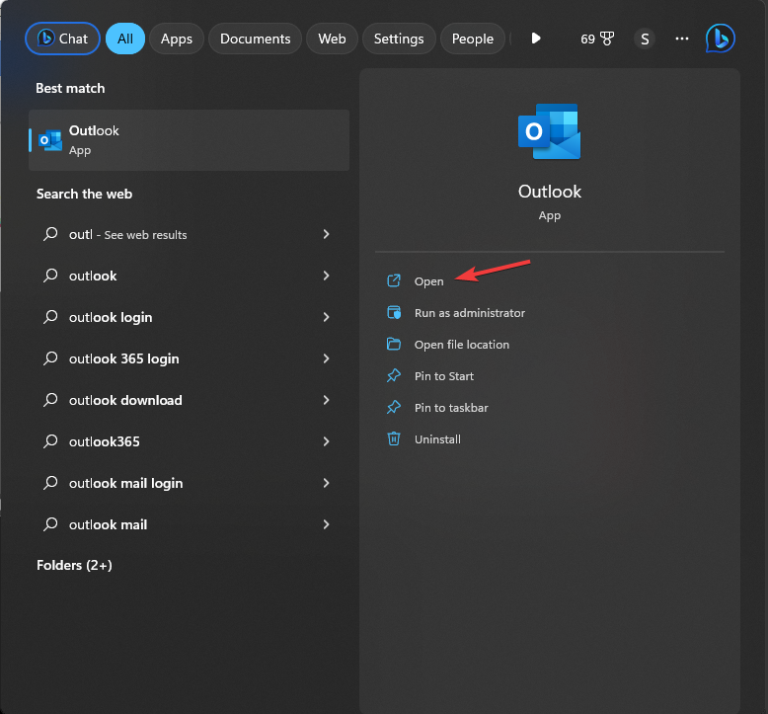This screenshot has width=768, height=714.
Task: Launch Outlook using the Open option
Action: pos(429,281)
